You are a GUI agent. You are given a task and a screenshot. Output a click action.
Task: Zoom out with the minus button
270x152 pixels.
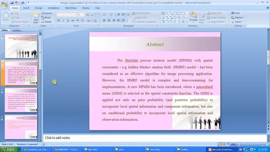pyautogui.click(x=239, y=144)
